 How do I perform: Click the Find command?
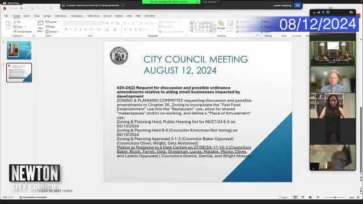[x=265, y=22]
